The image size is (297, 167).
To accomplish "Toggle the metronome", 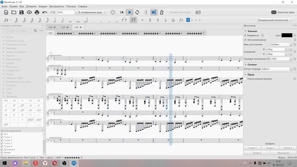I will (x=161, y=13).
